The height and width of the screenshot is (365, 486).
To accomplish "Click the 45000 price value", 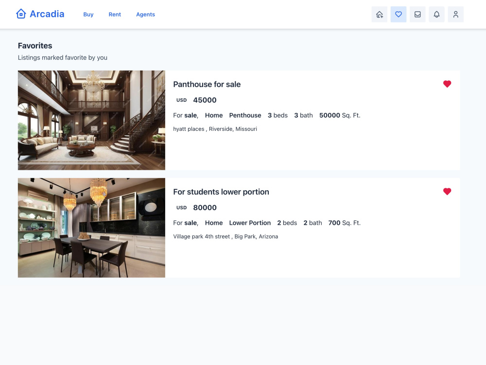I will [205, 100].
